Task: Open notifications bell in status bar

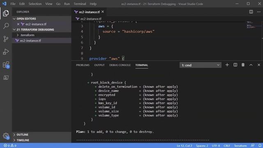Action: click(260, 146)
